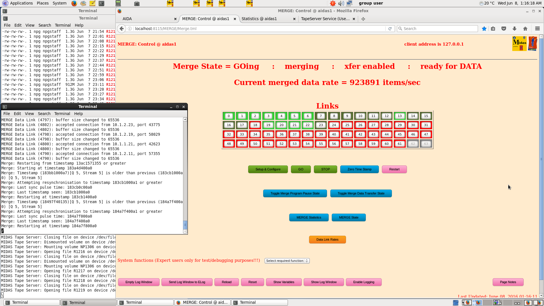Image resolution: width=544 pixels, height=306 pixels.
Task: Open View menu in background Terminal
Action: coord(30,25)
